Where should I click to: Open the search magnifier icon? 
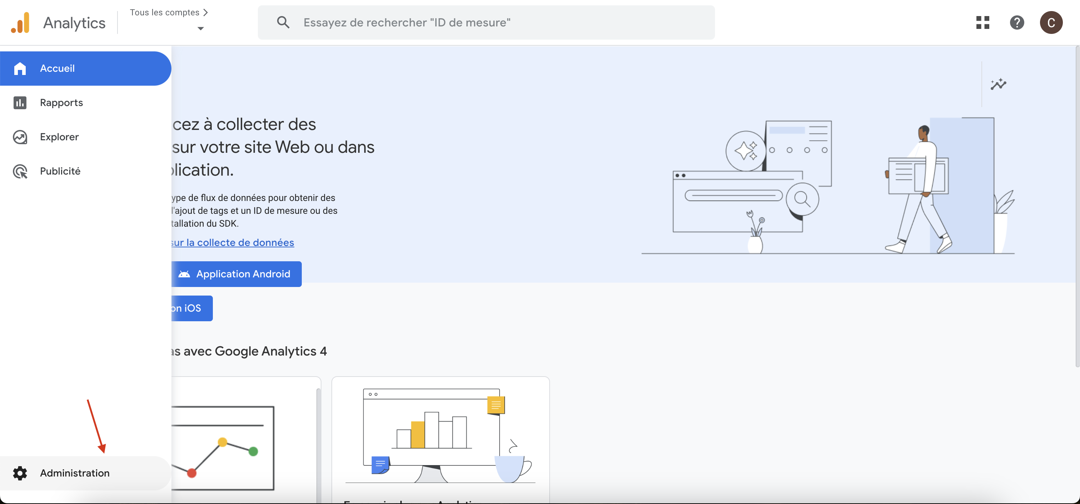tap(283, 22)
